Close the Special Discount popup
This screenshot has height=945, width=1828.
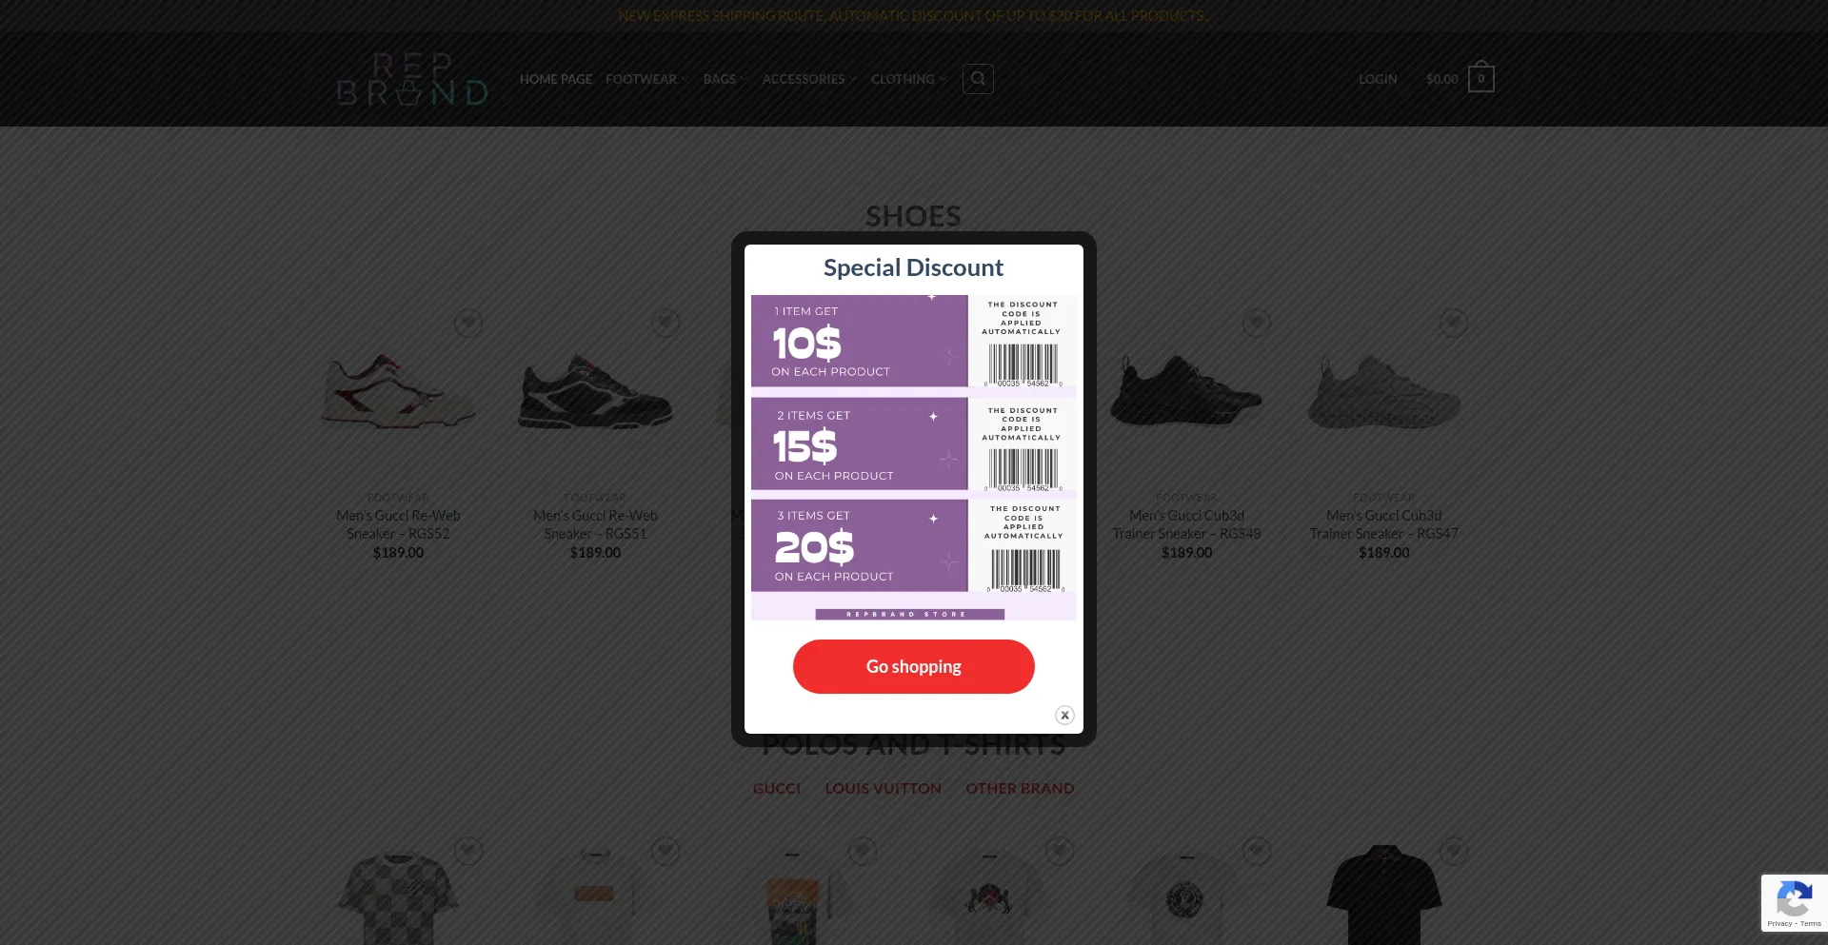pyautogui.click(x=1064, y=715)
